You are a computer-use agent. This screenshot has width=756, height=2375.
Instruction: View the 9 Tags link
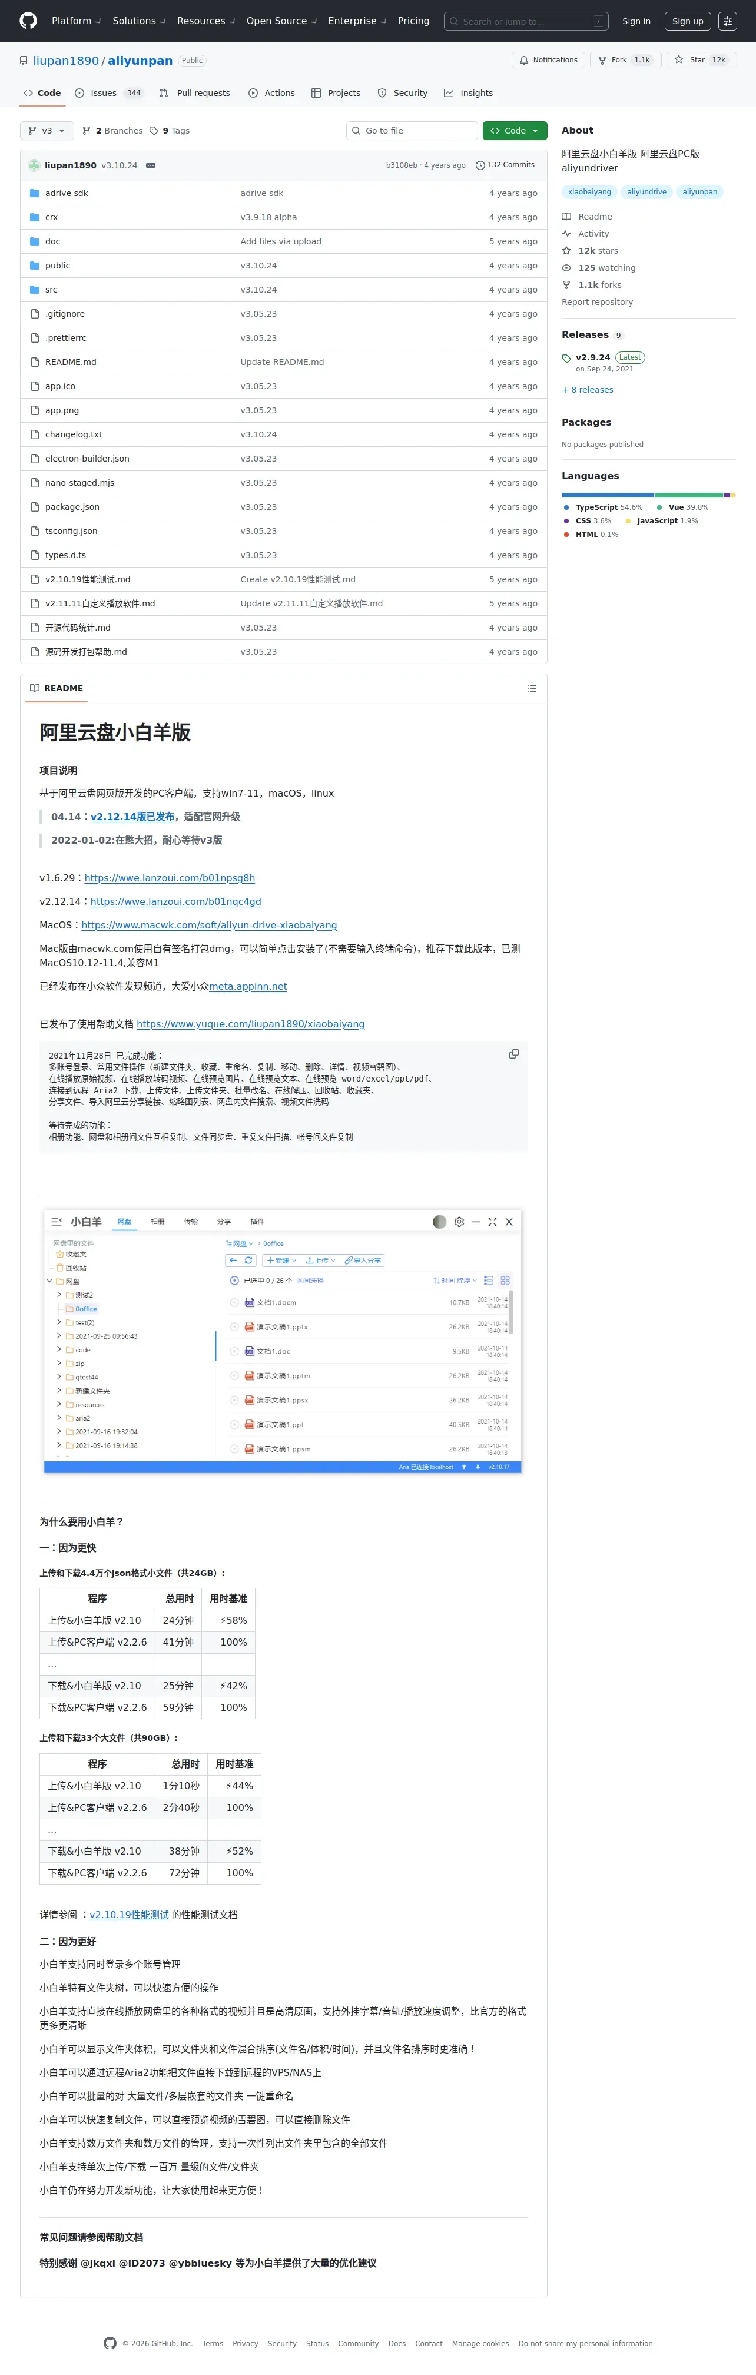tap(170, 131)
